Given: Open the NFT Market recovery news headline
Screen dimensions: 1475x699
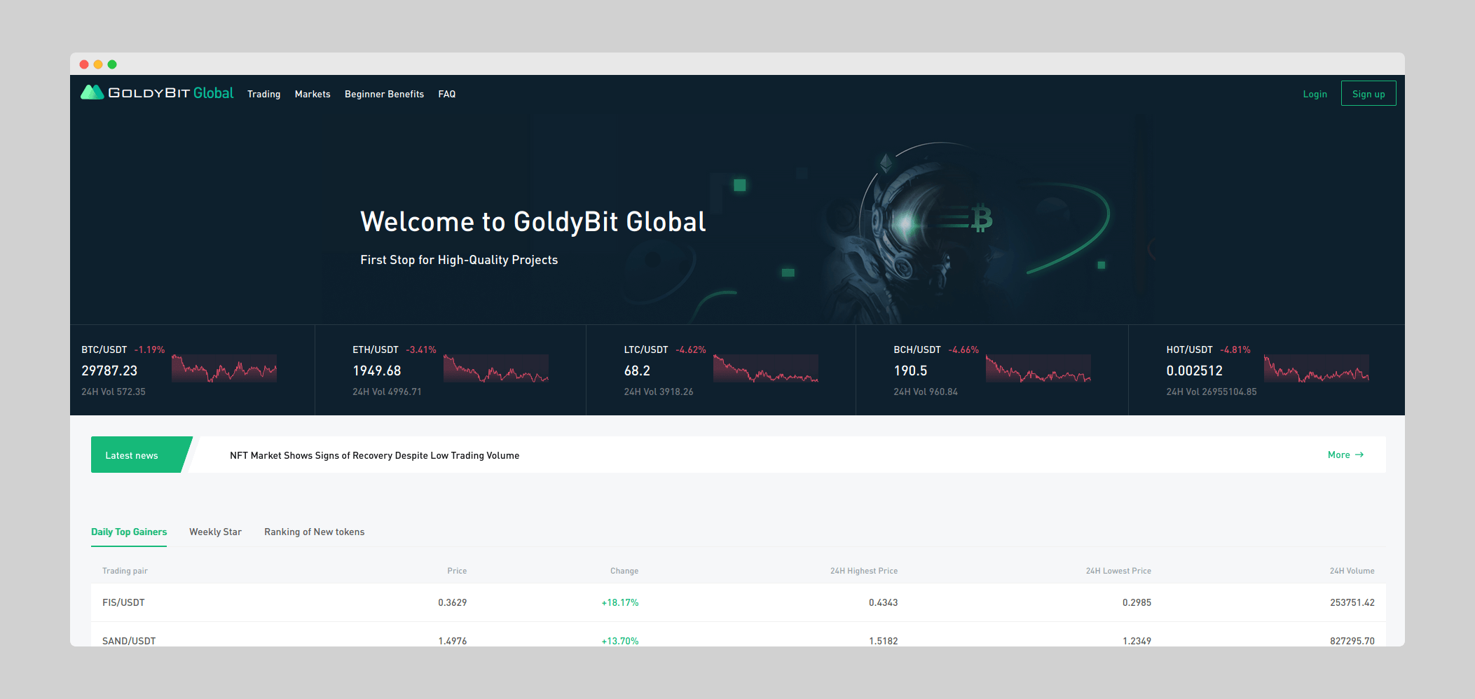Looking at the screenshot, I should click(x=374, y=456).
